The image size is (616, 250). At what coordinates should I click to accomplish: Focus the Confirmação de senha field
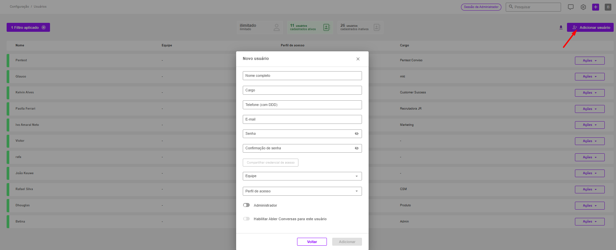coord(302,148)
